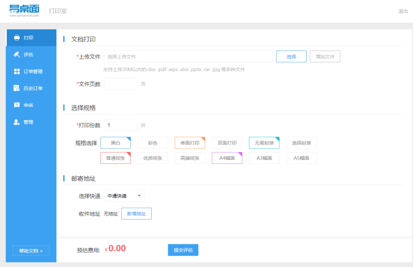Click the user icon beside 管理
The height and width of the screenshot is (267, 413).
[17, 122]
